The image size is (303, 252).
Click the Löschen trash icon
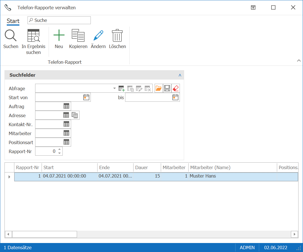click(x=117, y=35)
